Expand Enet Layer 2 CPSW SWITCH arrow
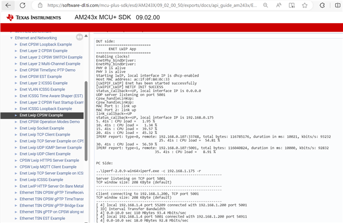 16,57
